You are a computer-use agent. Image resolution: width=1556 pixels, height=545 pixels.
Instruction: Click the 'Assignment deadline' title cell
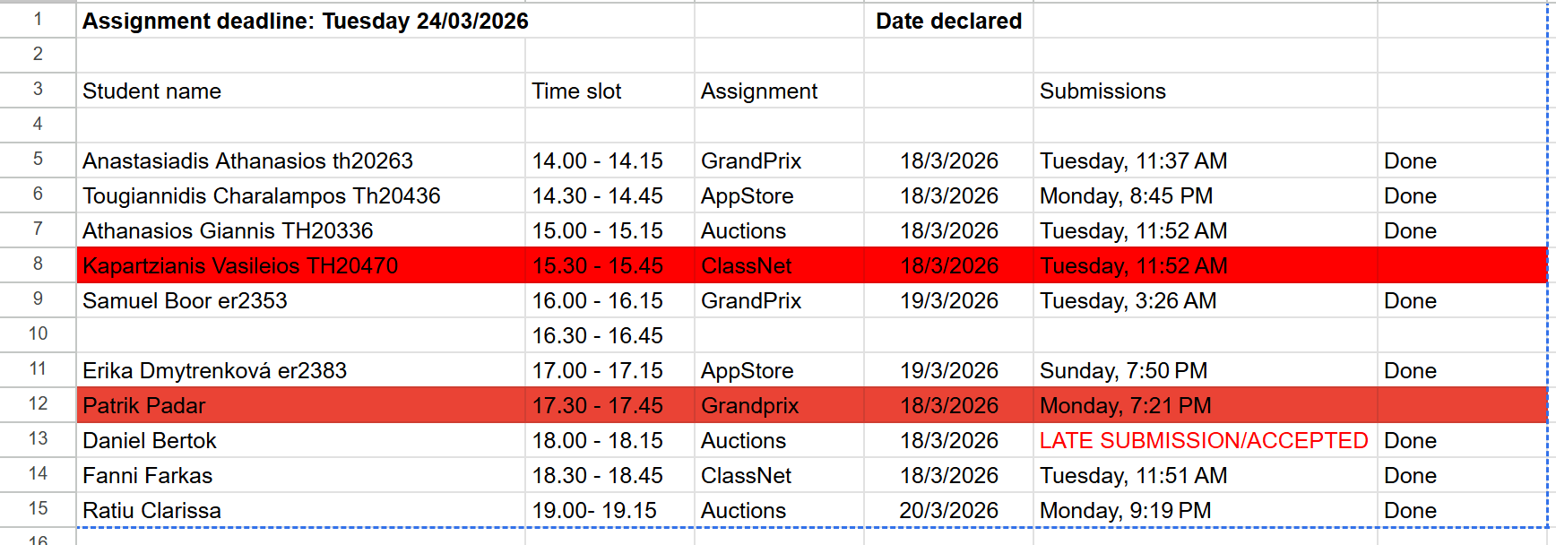point(305,22)
